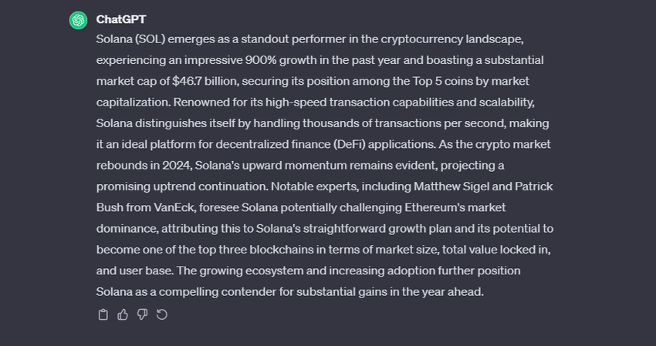Image resolution: width=656 pixels, height=346 pixels.
Task: Mark the response with thumbs down
Action: click(142, 314)
